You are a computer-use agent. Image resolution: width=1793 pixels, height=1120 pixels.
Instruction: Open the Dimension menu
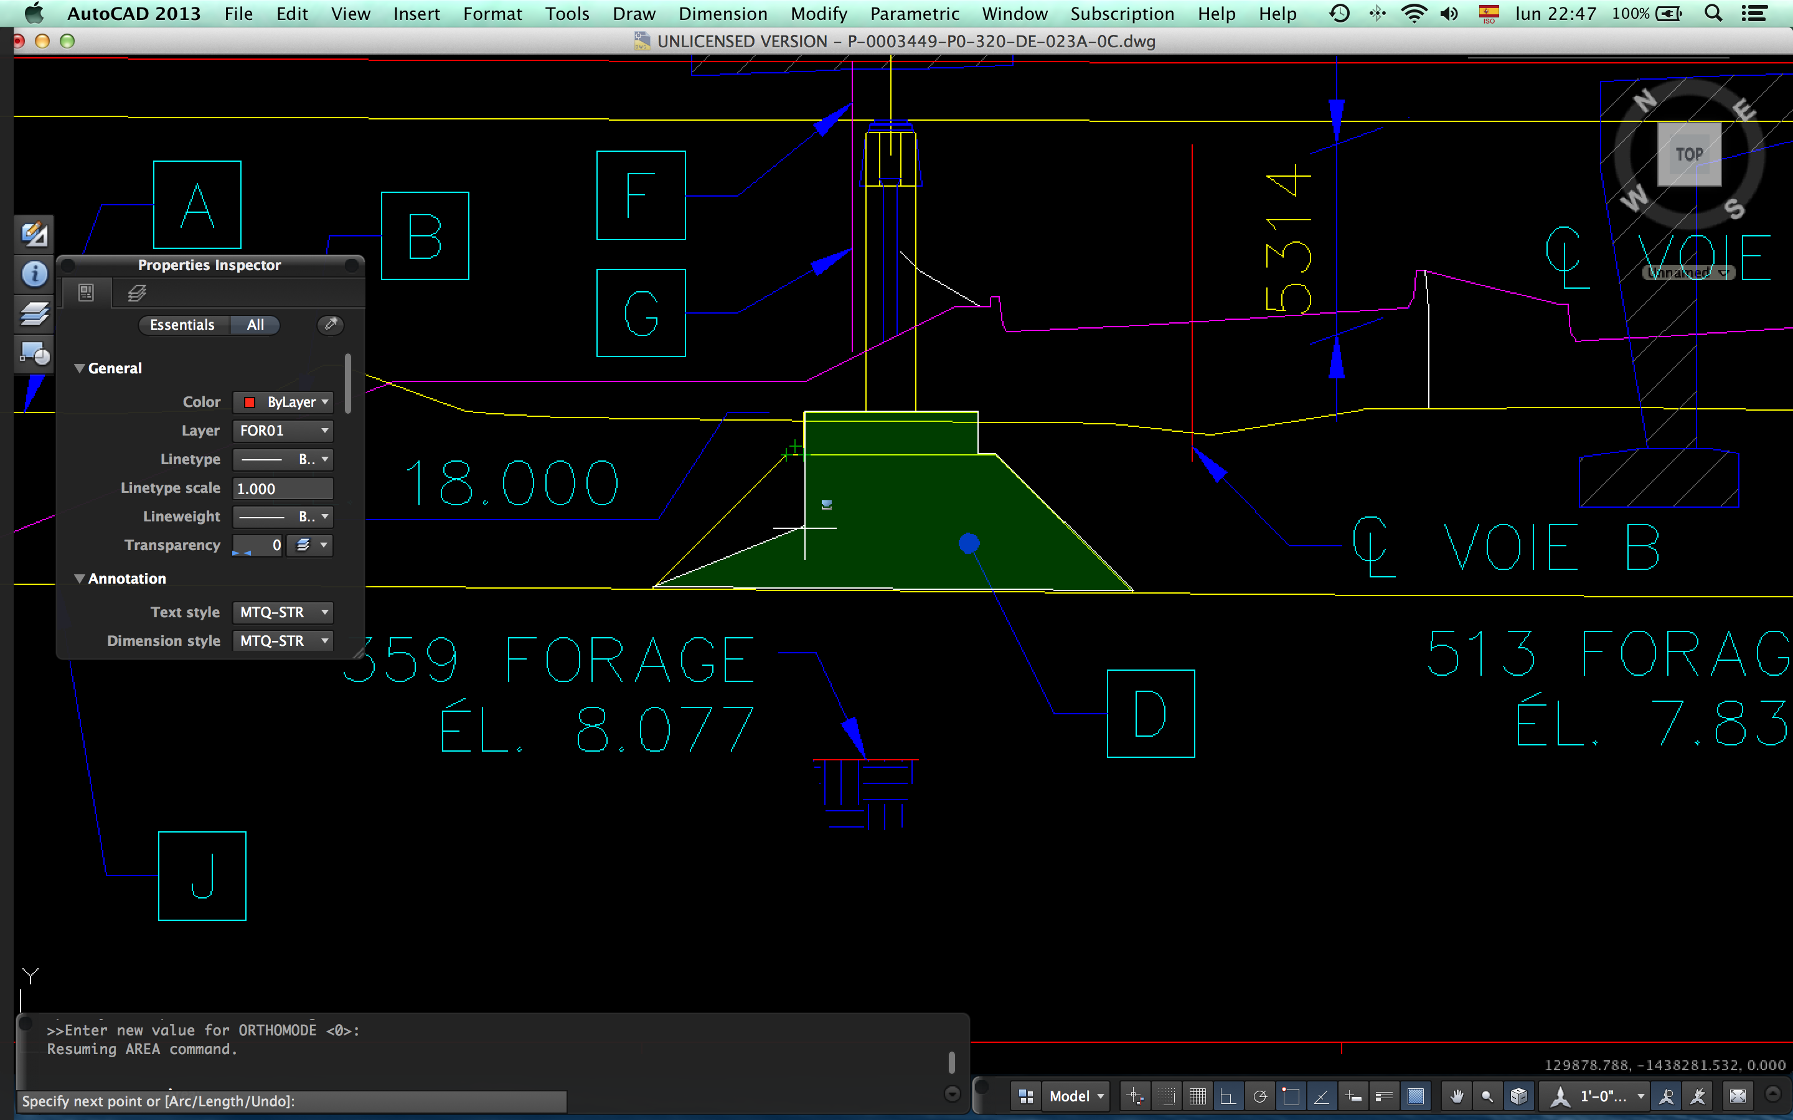723,13
